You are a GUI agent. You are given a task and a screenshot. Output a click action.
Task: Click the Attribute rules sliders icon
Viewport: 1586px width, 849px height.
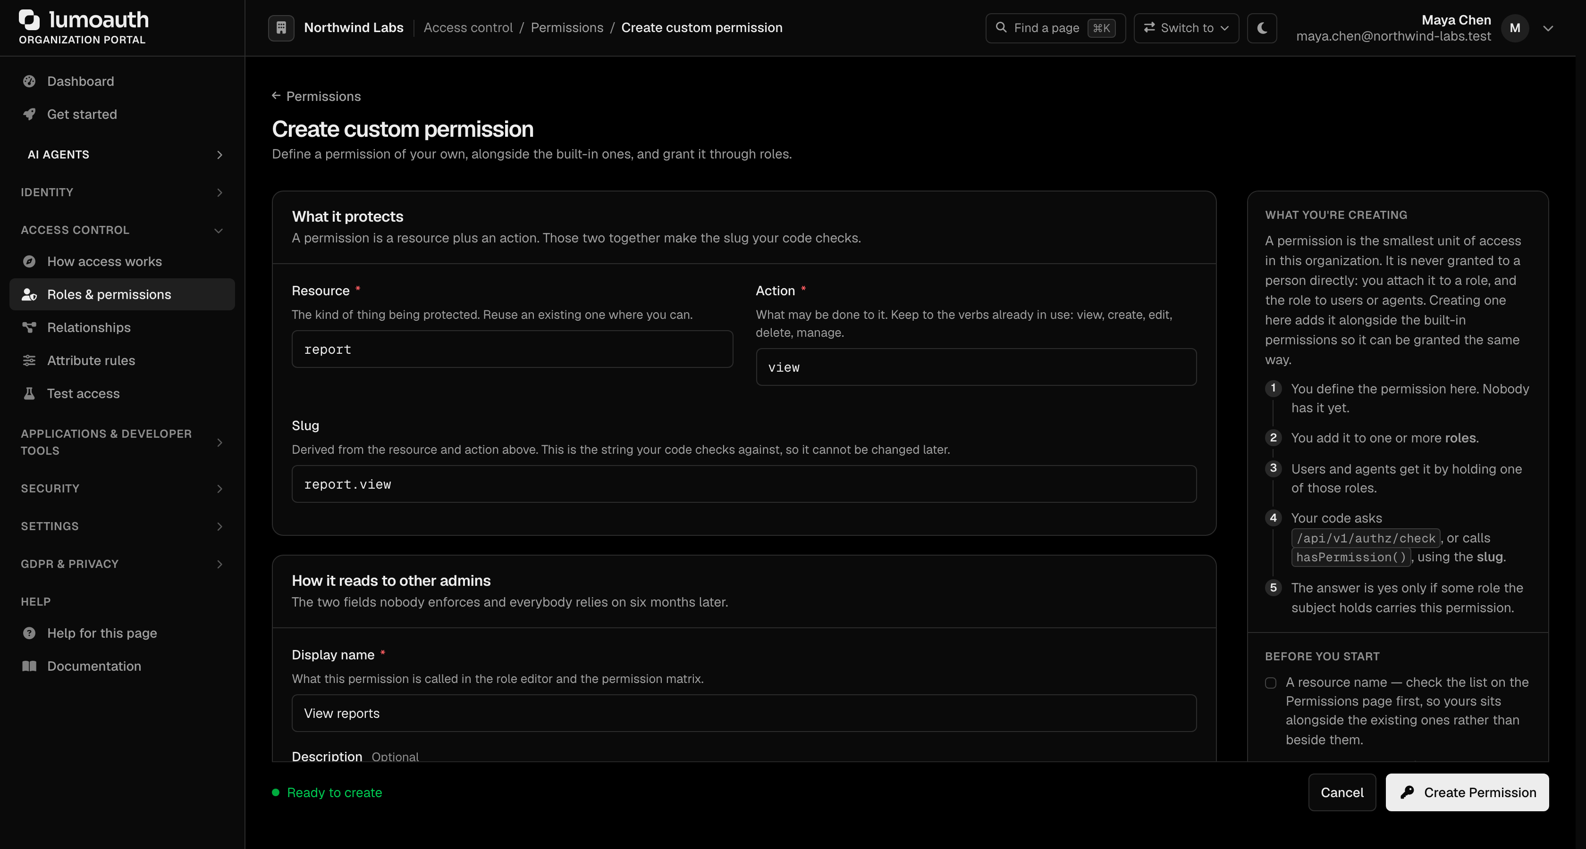click(29, 360)
